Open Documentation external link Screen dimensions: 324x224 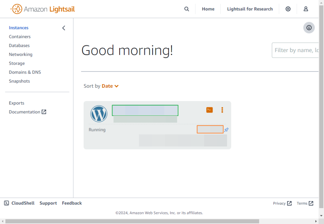pos(28,112)
